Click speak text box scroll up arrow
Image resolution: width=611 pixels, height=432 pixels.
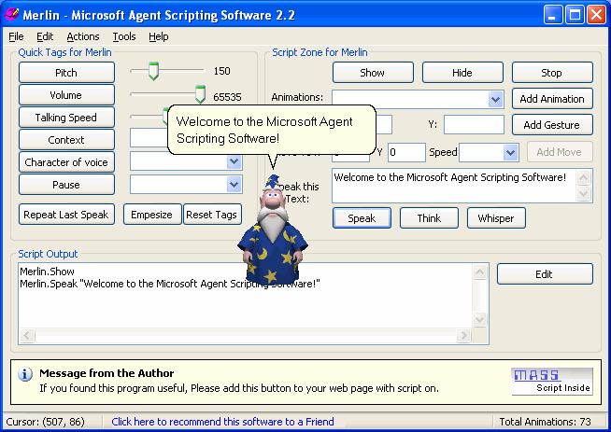(584, 178)
